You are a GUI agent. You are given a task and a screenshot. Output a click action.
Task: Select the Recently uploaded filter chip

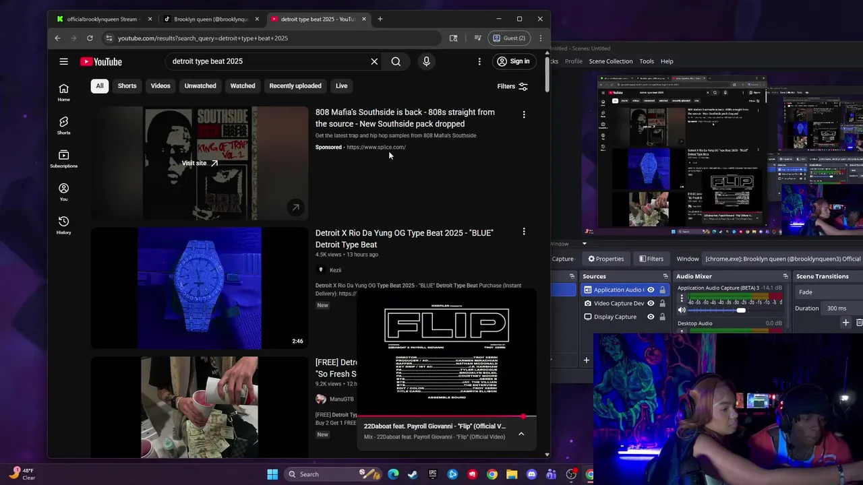point(295,86)
